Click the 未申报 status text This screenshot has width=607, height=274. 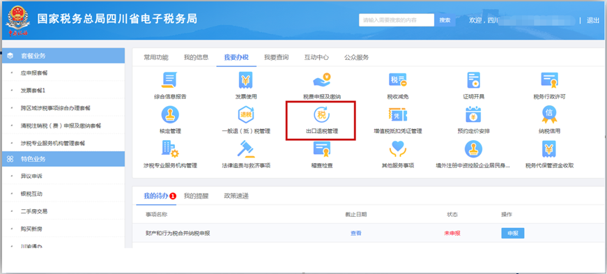452,234
